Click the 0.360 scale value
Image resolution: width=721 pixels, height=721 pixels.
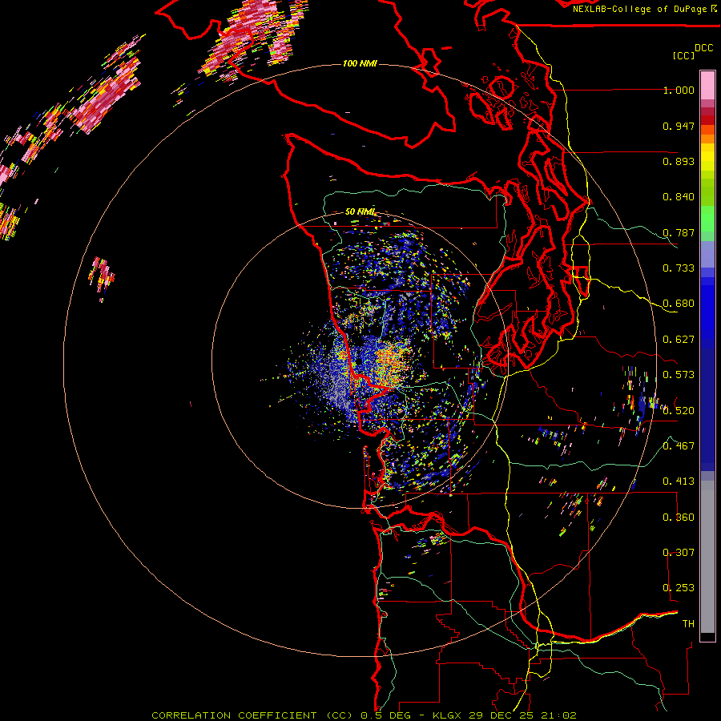coord(679,518)
